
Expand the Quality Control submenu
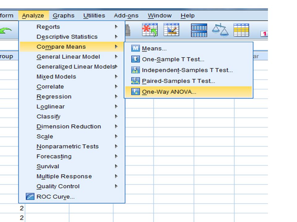tap(72, 186)
